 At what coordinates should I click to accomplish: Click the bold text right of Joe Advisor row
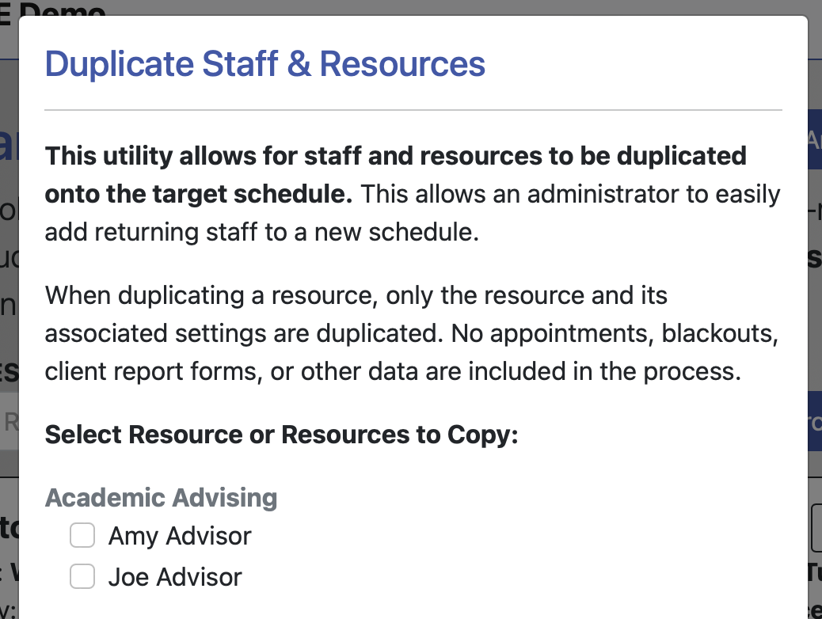coord(813,571)
